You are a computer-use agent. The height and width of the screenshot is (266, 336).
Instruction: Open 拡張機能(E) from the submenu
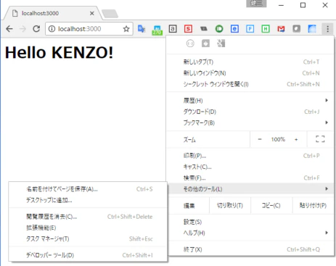coord(88,228)
